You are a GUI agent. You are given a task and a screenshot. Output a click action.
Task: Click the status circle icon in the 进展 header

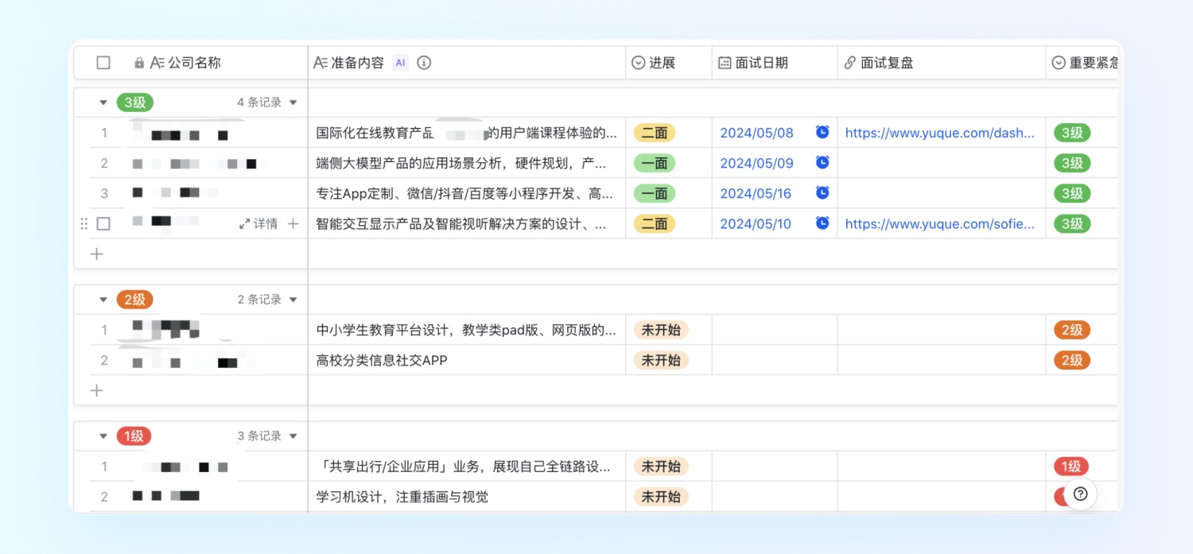click(637, 62)
